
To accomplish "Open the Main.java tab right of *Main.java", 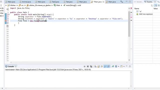I will 111,2.
